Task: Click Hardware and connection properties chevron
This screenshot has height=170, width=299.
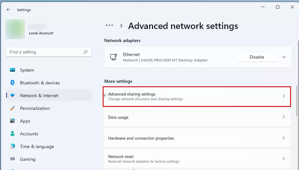Action: [284, 138]
